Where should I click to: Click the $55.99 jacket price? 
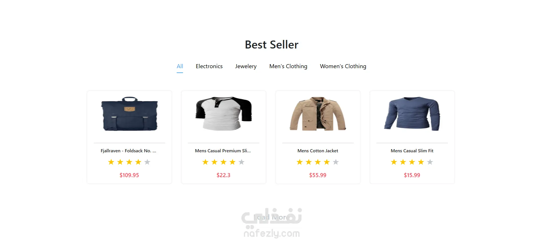point(318,175)
